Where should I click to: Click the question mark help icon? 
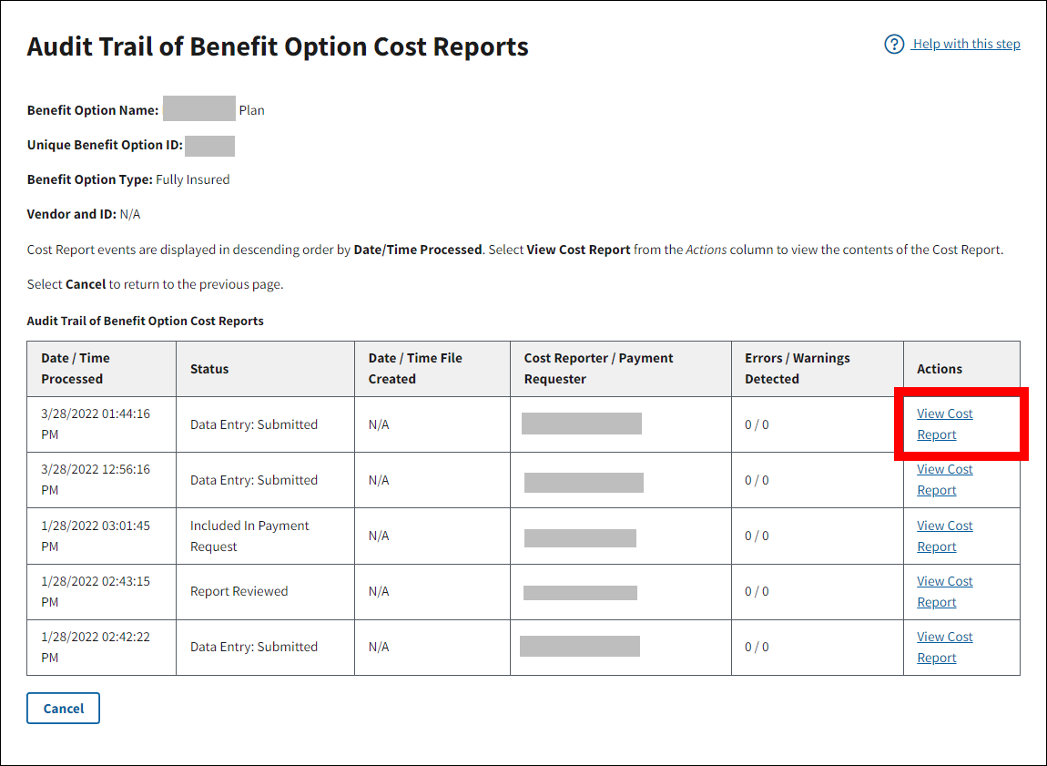click(x=894, y=45)
